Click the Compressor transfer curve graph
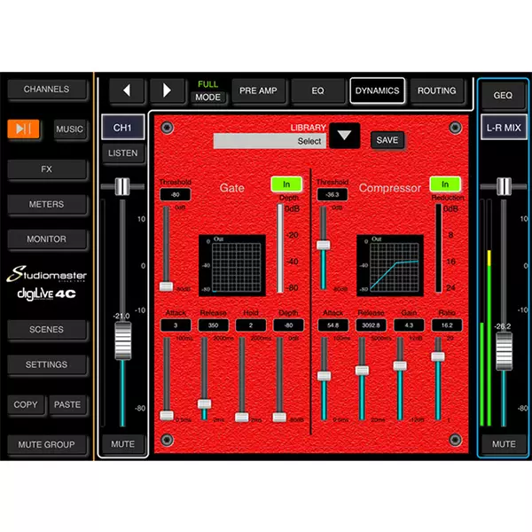Screen dimensions: 532x532 388,263
